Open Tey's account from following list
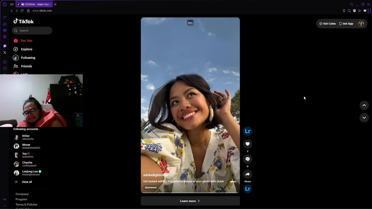 coord(24,155)
